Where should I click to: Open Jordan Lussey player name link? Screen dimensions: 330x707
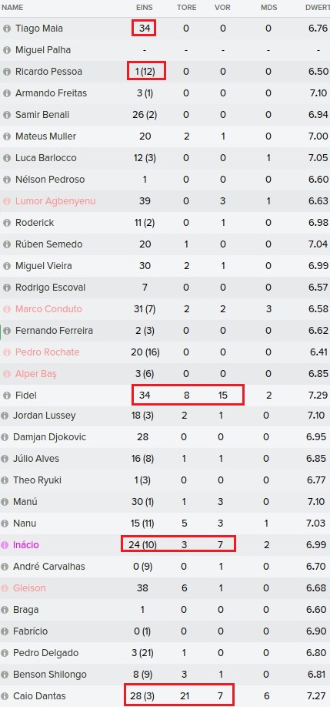[x=45, y=416]
